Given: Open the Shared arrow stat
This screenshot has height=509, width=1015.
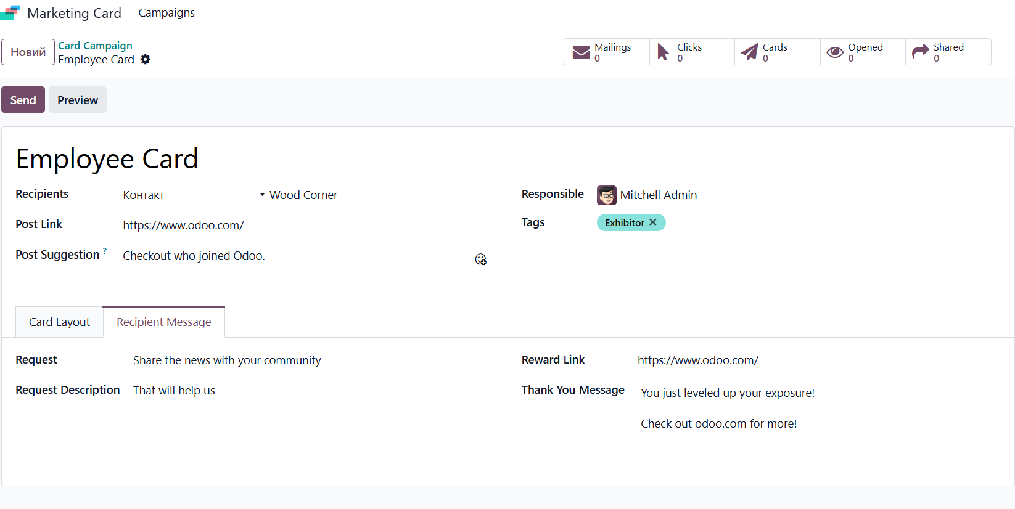Looking at the screenshot, I should pos(948,52).
